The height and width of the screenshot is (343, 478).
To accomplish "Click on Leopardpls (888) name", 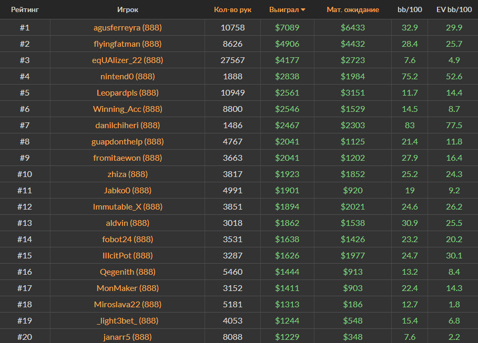I will coord(127,92).
